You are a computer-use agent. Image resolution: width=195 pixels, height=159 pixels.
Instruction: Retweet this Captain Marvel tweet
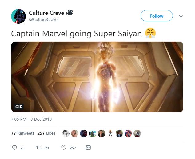(x=39, y=148)
